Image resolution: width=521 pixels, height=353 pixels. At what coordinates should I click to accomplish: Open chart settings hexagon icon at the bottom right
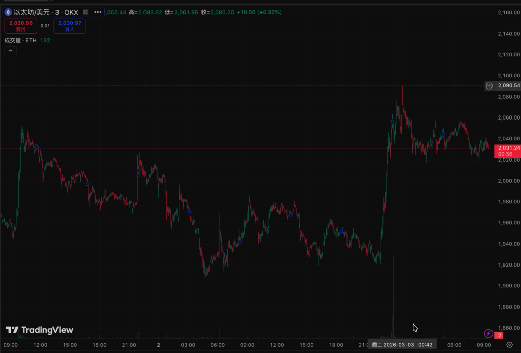[509, 345]
